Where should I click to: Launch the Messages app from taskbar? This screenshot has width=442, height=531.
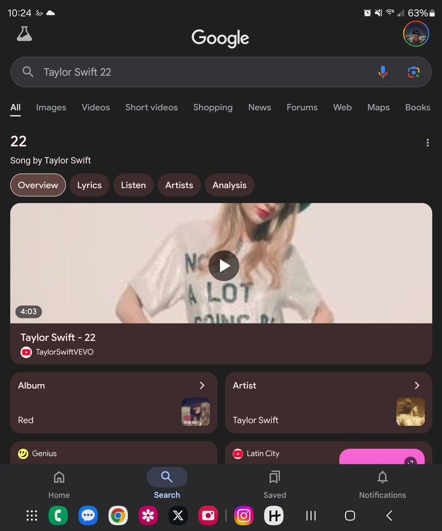click(88, 516)
